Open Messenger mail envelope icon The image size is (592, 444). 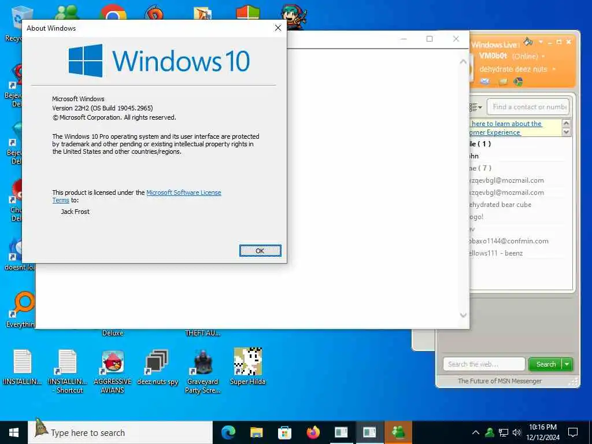(485, 82)
